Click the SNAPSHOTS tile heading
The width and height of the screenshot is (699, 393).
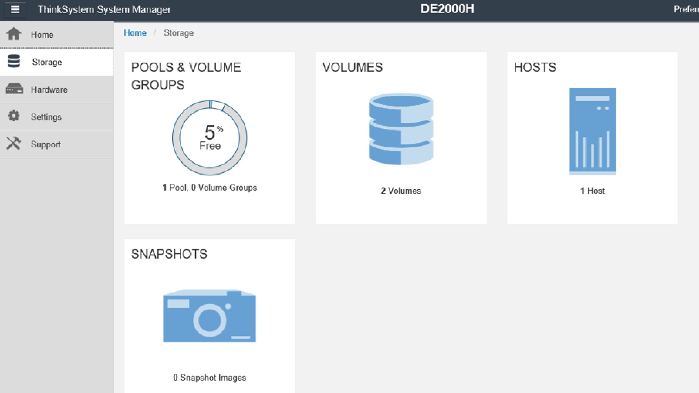(x=169, y=254)
